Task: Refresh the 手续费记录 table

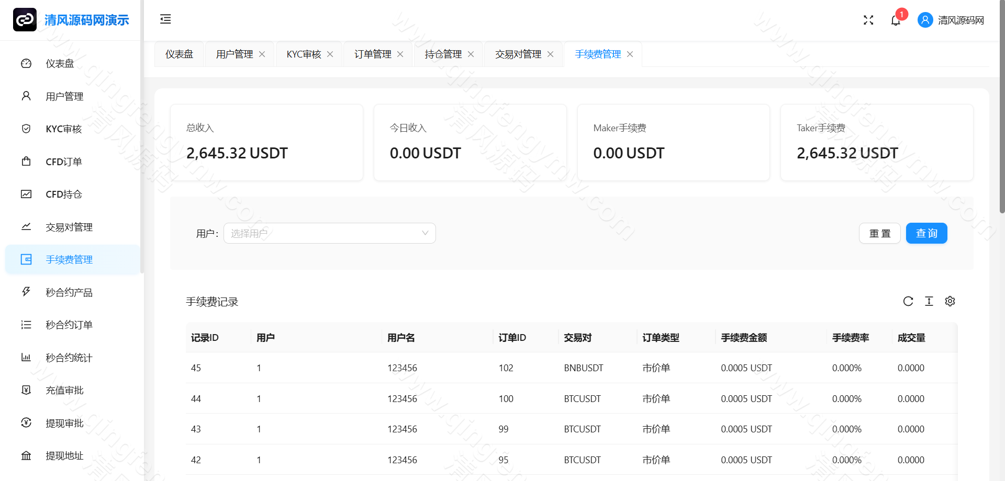Action: click(908, 301)
